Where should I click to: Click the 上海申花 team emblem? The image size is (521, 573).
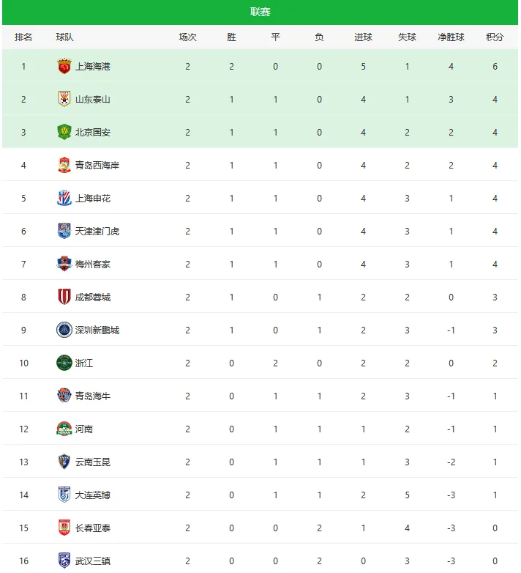click(x=64, y=198)
